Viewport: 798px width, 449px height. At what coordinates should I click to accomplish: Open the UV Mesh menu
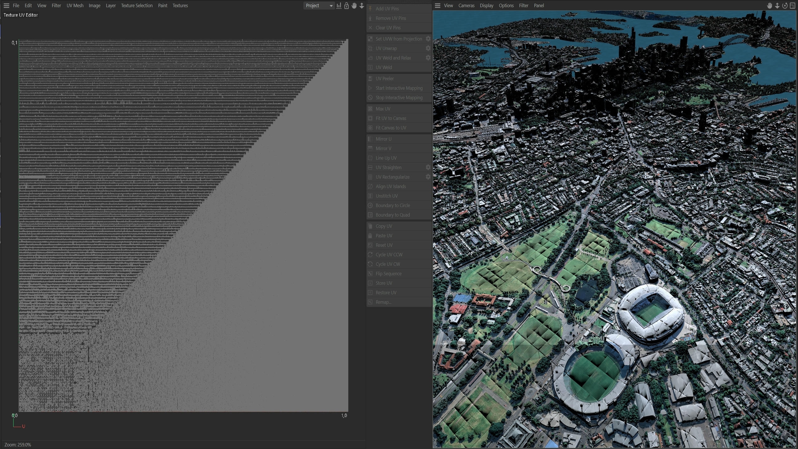click(x=75, y=6)
